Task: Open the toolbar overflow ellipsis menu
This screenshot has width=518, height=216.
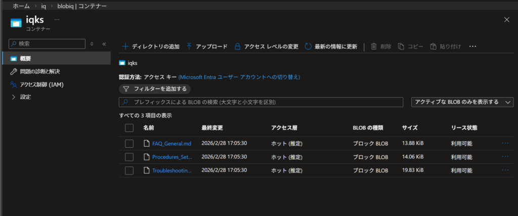Action: tap(473, 47)
